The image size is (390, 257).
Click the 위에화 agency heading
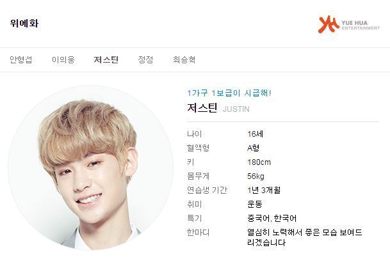(24, 24)
